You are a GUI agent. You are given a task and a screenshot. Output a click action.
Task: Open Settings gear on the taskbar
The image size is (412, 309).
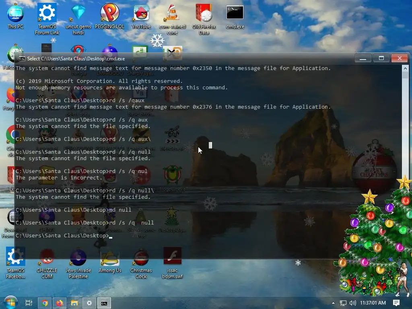coord(89,303)
